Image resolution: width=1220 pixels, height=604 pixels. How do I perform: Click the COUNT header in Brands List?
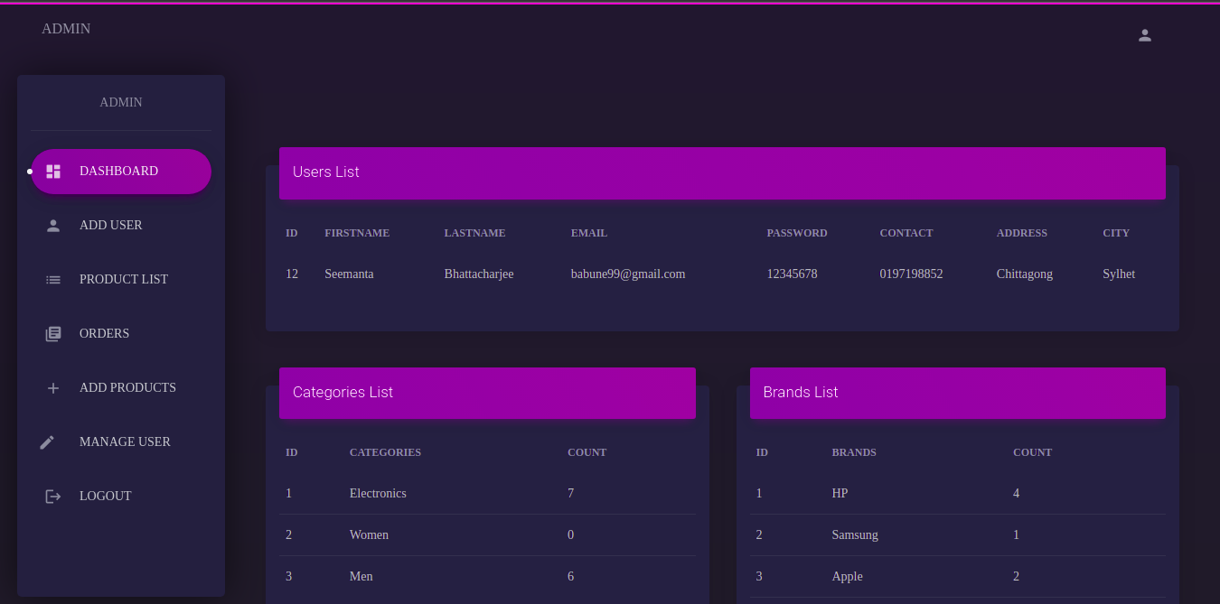pos(1032,452)
